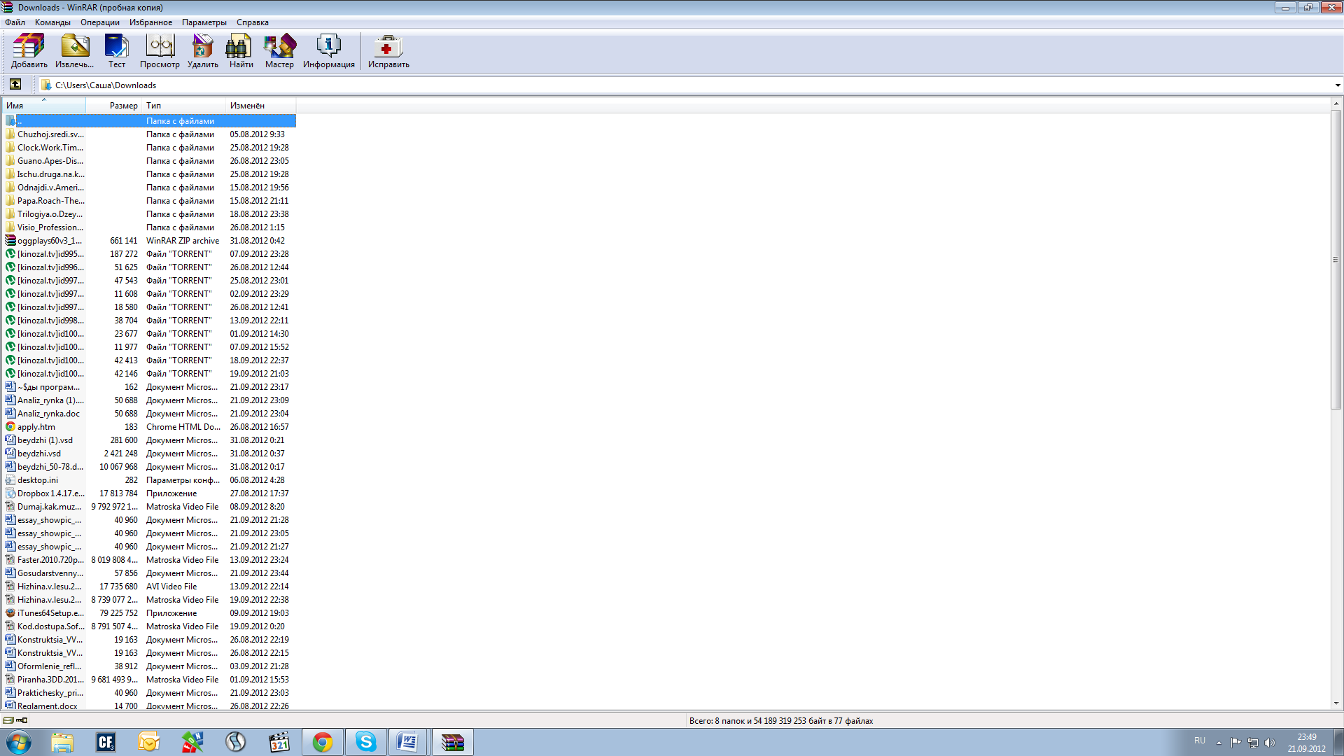
Task: Expand the address path dropdown arrow
Action: point(1337,85)
